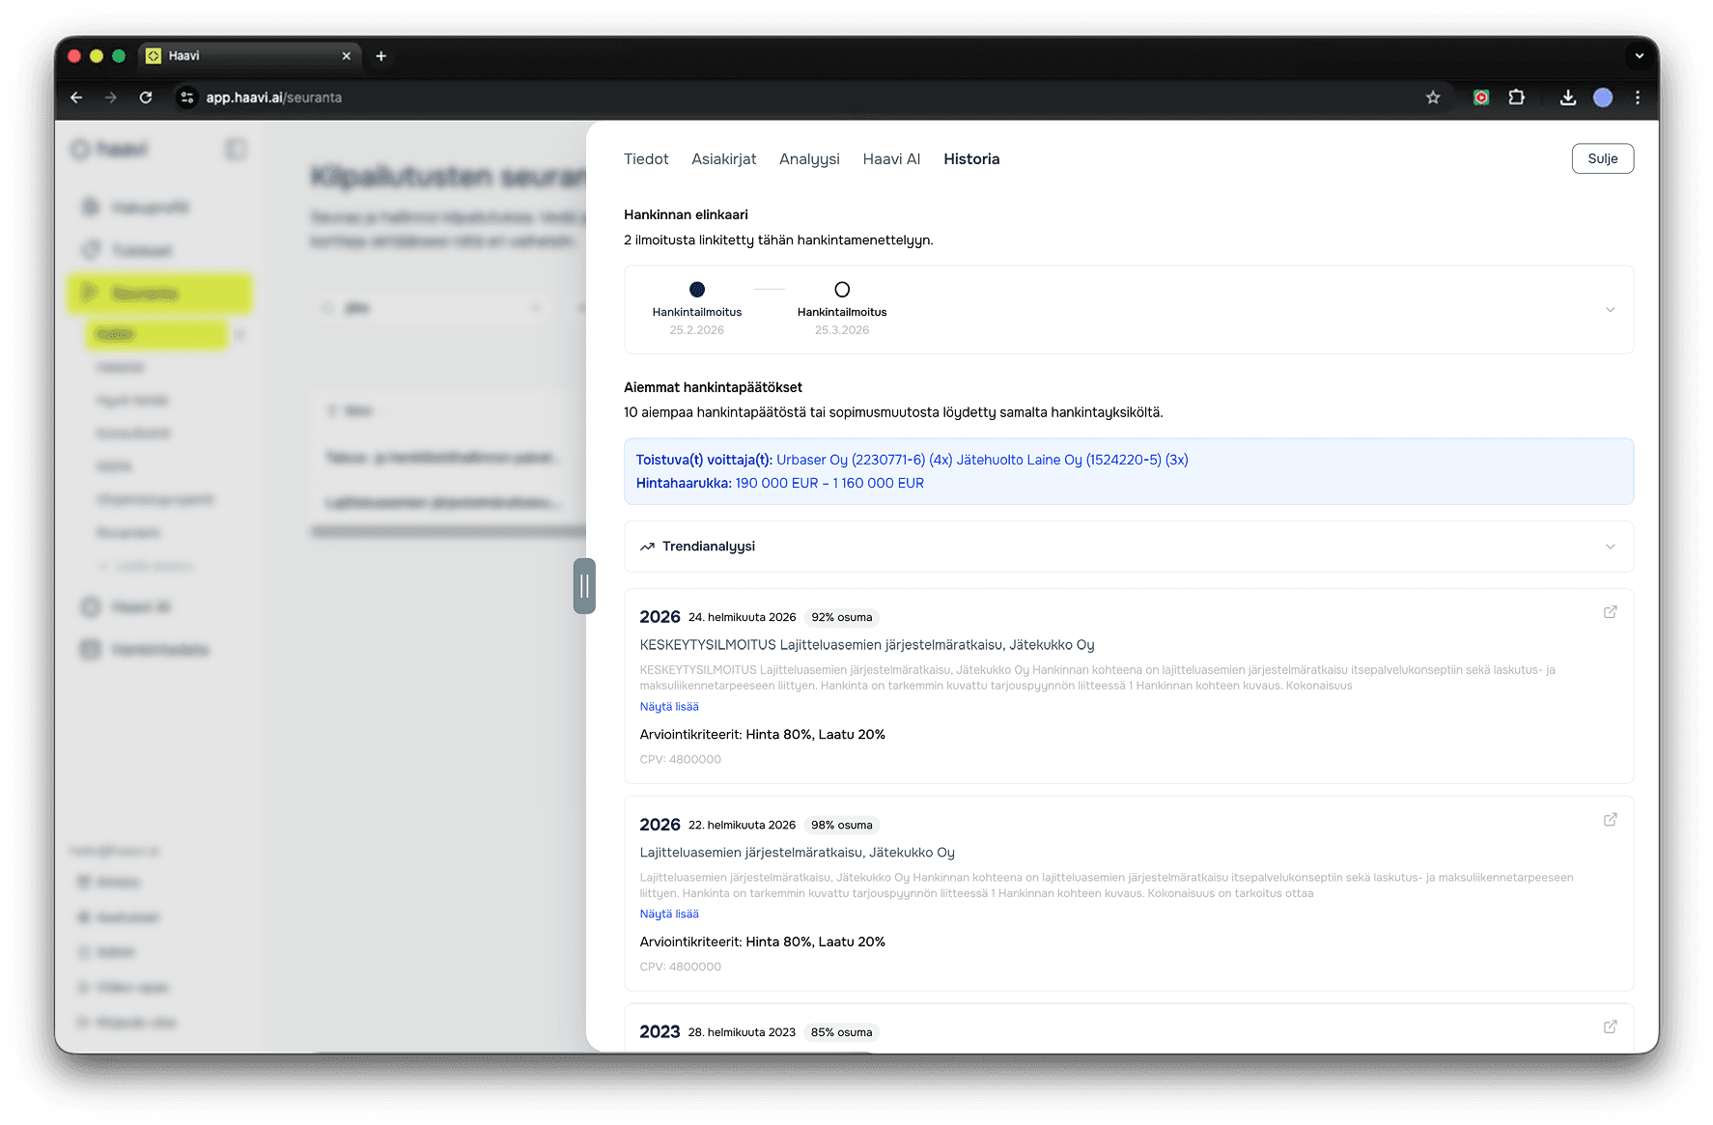Click the browser back arrow

click(x=76, y=98)
